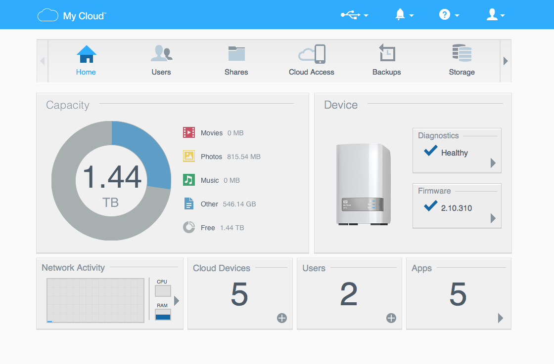Screen dimensions: 554x364
Task: Click the Free 1.44 TB value
Action: [x=232, y=228]
